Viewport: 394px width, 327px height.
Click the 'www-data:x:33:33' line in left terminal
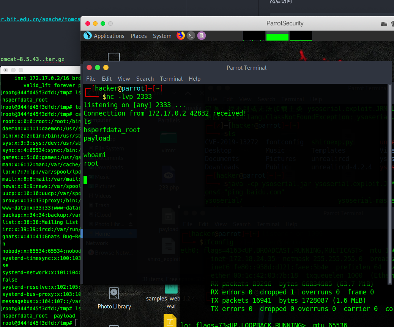(x=41, y=208)
